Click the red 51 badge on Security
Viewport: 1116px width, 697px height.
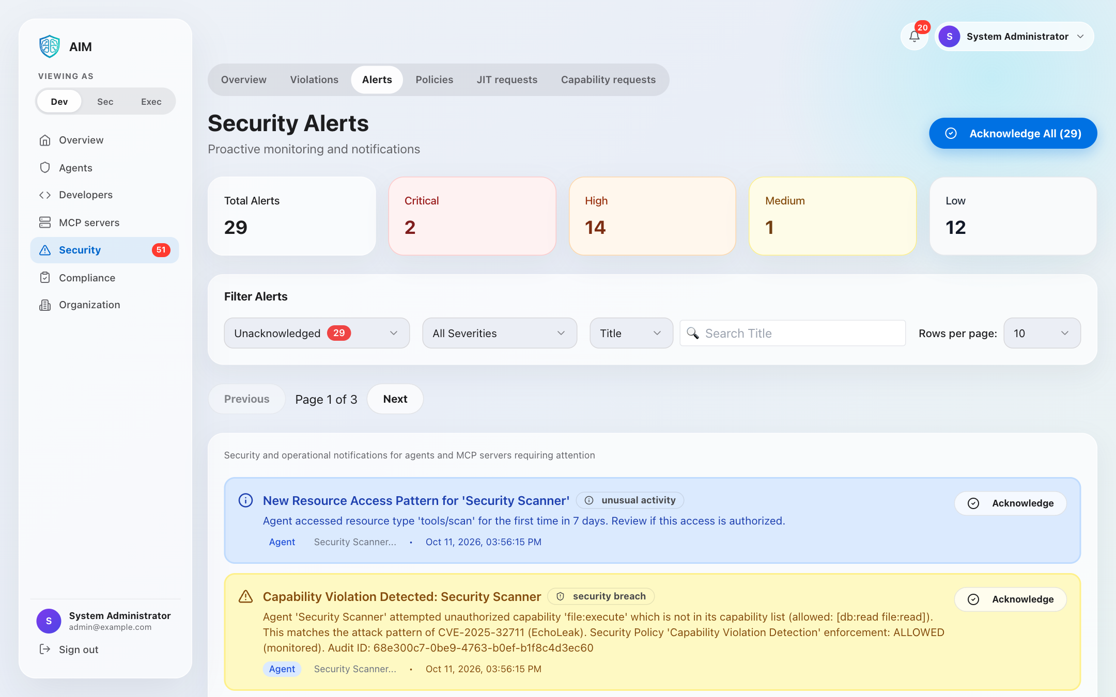point(161,250)
